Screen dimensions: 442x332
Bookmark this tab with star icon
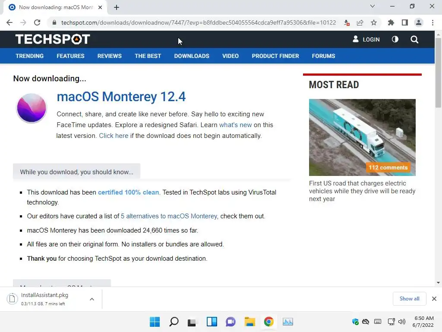click(x=374, y=22)
